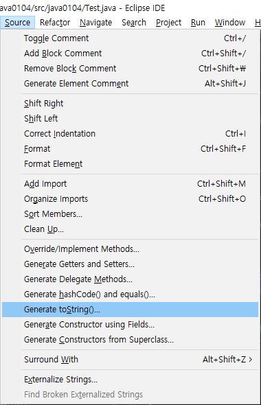Open Clean Up dialog

coord(130,229)
